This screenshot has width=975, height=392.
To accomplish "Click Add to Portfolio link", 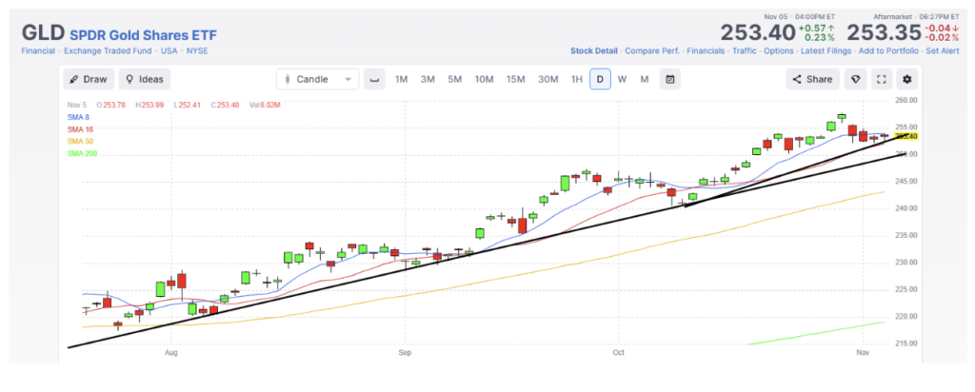I will tap(888, 51).
